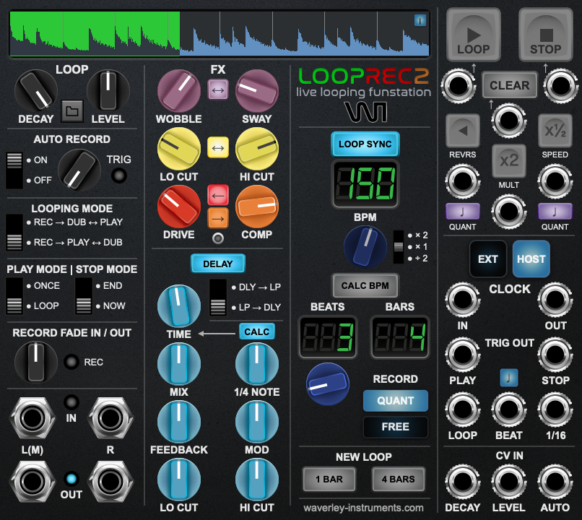Viewport: 582px width, 520px height.
Task: Click the small info icon in waveform display
Action: pos(420,20)
